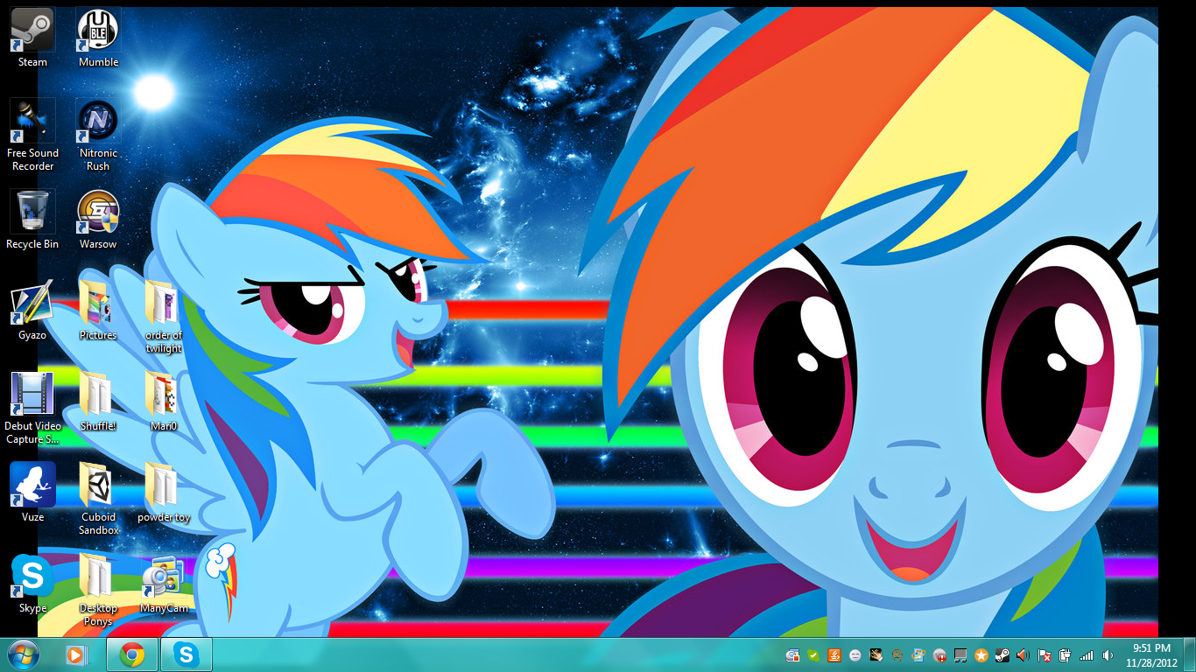Select the Mari0 folder
Screen dimensions: 1196x672
coord(164,402)
